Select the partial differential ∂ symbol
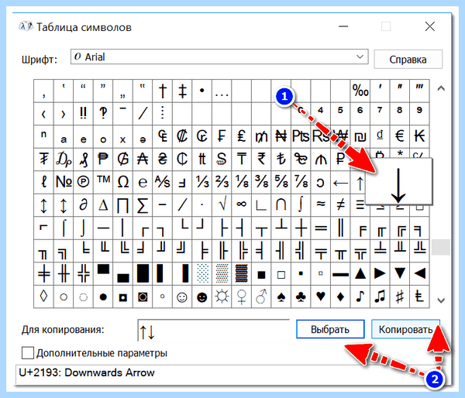 pyautogui.click(x=84, y=205)
